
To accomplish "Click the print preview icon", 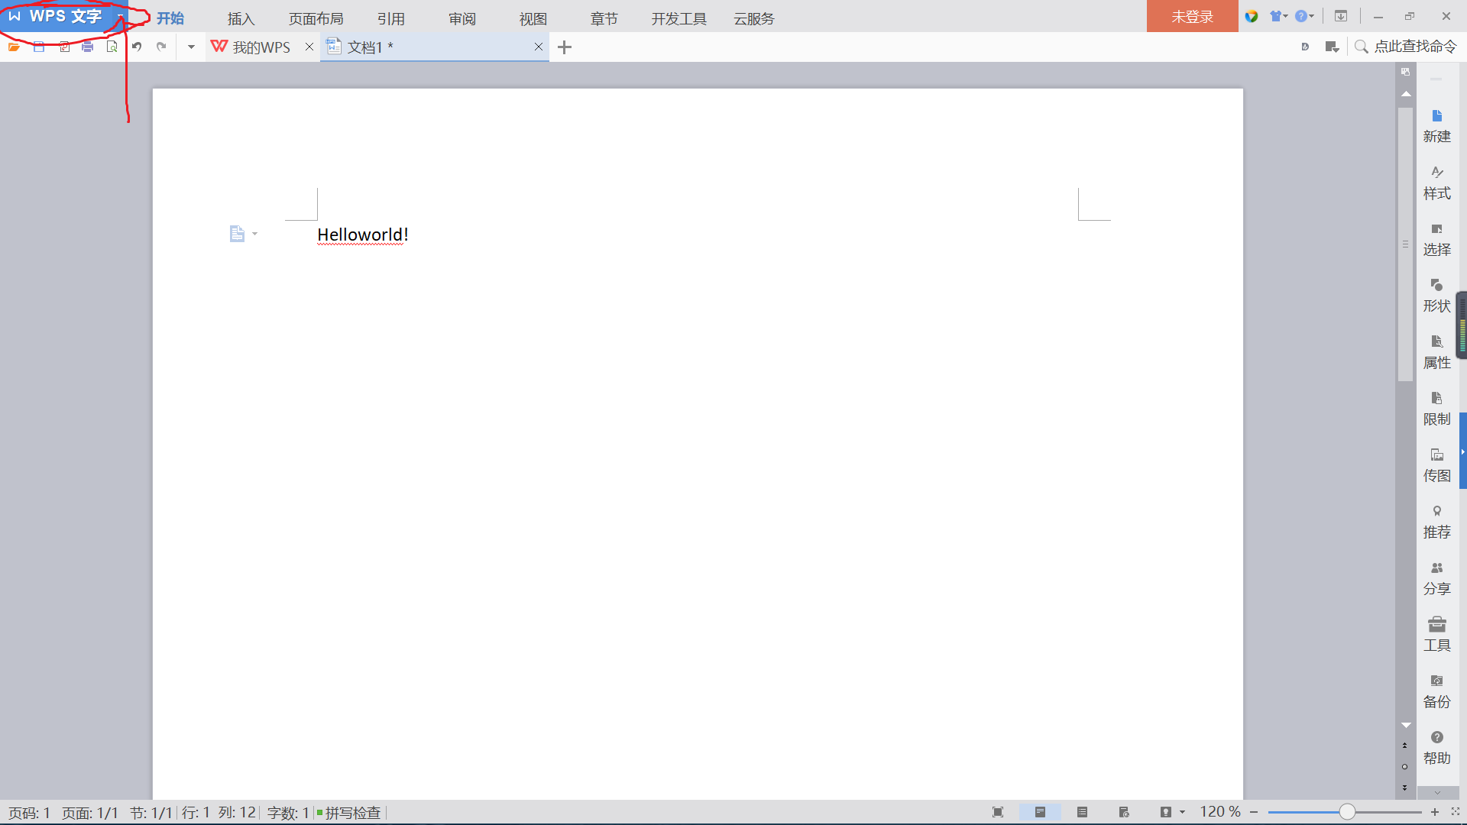I will pos(112,47).
